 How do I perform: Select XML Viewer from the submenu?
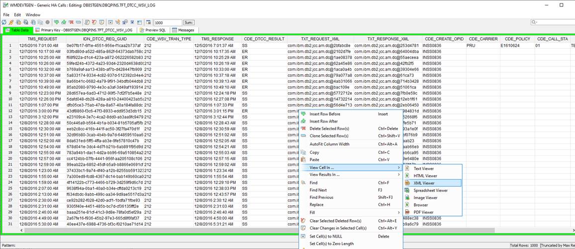424,183
